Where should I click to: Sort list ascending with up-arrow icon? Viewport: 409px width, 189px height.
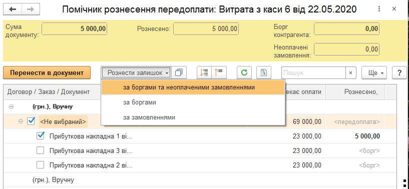220,72
